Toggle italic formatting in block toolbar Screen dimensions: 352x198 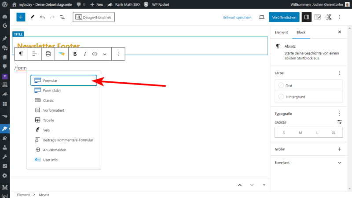(x=85, y=54)
